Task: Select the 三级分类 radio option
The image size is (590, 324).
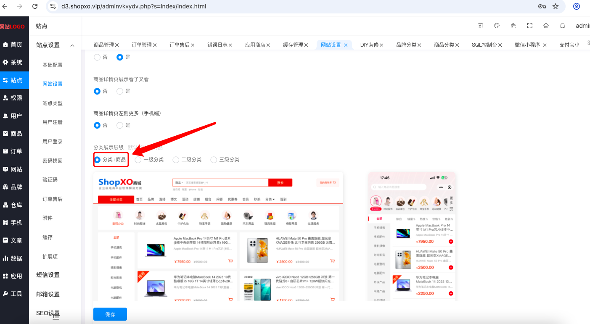Action: (x=225, y=160)
